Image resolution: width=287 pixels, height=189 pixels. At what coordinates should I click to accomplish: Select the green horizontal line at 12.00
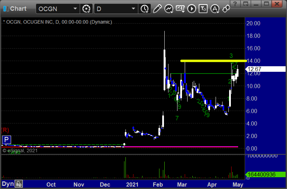coord(203,74)
